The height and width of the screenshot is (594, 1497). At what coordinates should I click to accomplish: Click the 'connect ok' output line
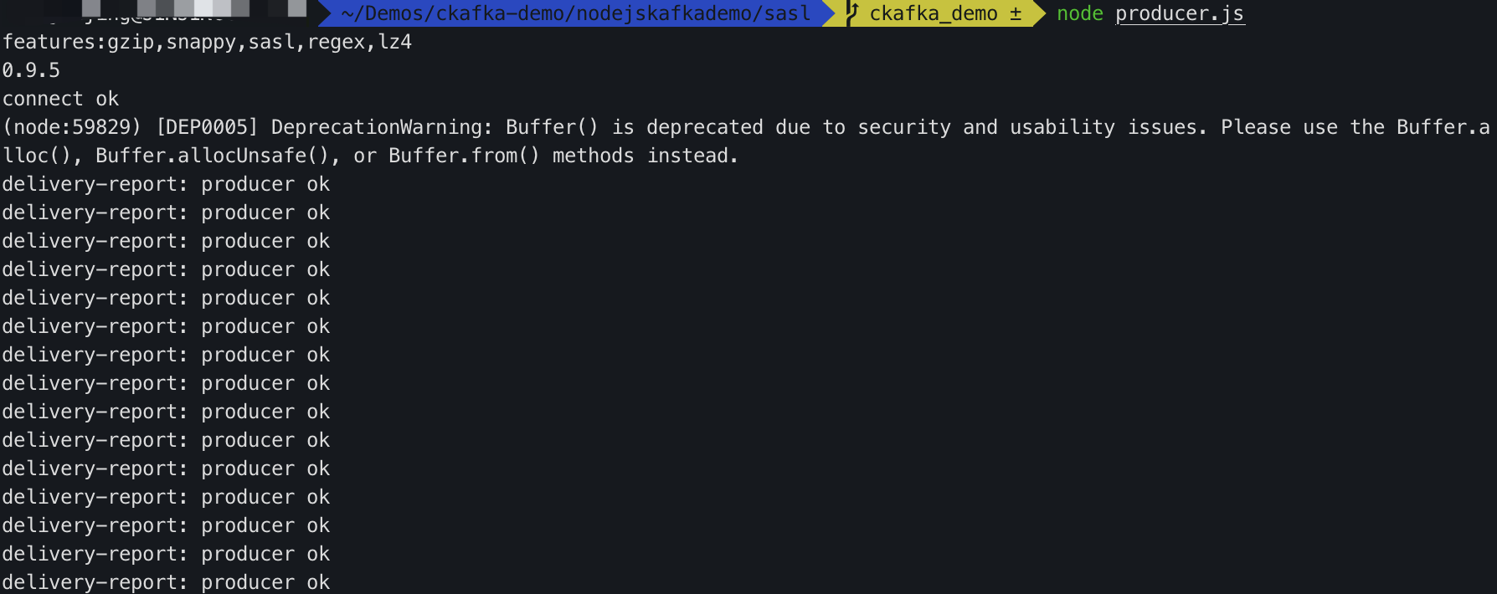[60, 99]
